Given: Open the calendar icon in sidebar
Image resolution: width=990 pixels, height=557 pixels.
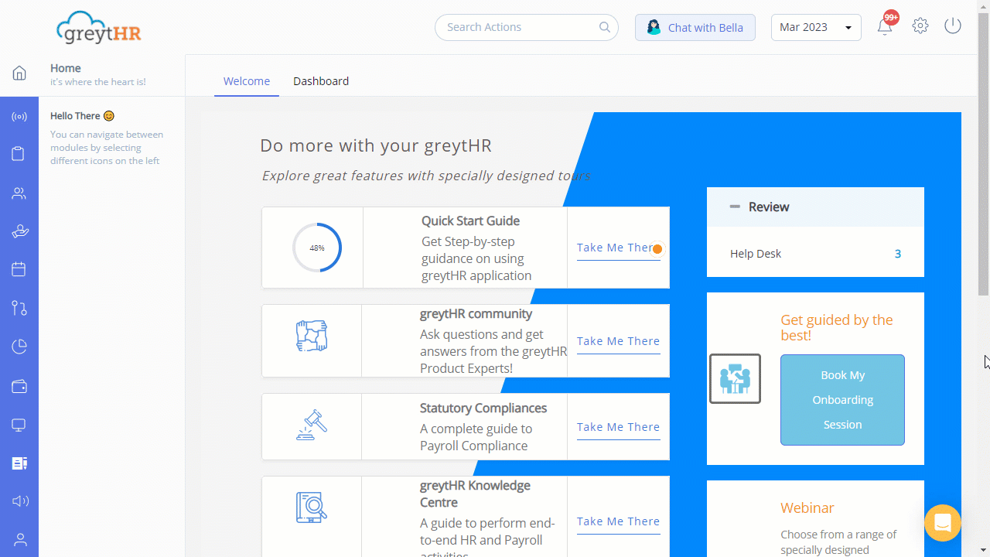Looking at the screenshot, I should point(19,270).
